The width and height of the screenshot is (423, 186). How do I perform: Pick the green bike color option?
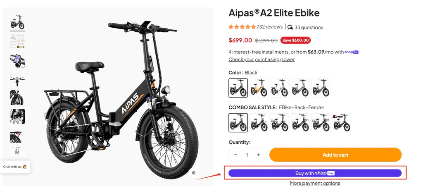321,88
